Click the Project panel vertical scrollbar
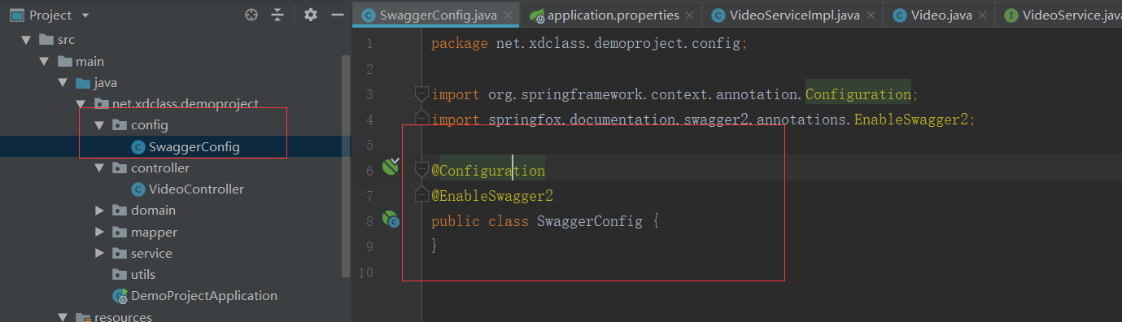The image size is (1122, 322). coord(346,167)
